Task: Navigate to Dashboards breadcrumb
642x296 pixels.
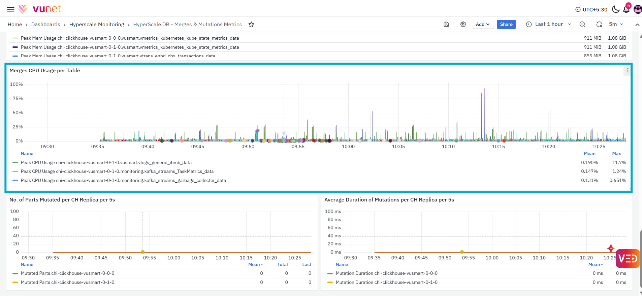Action: click(x=45, y=25)
